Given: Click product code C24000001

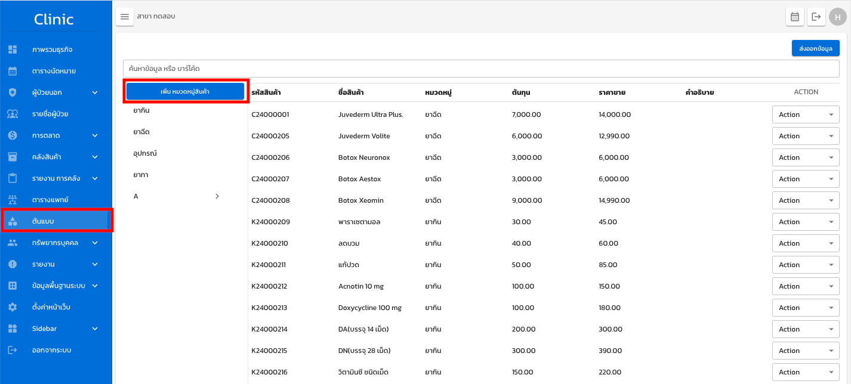Looking at the screenshot, I should (270, 114).
